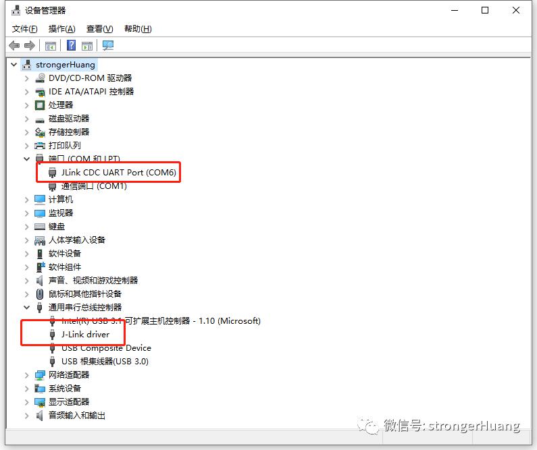Expand the 键盘 category

[27, 227]
